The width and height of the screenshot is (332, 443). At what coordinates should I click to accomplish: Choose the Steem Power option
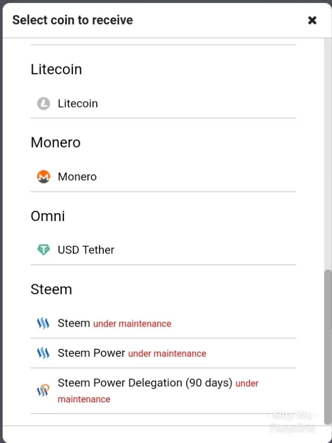click(163, 353)
